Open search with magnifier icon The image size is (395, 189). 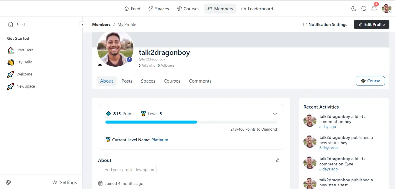pyautogui.click(x=364, y=9)
